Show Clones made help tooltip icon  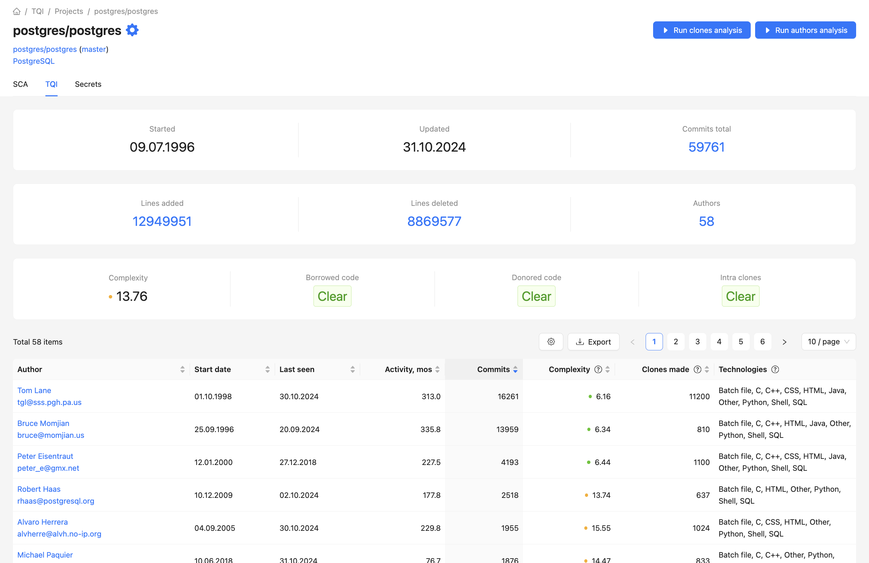pos(698,369)
